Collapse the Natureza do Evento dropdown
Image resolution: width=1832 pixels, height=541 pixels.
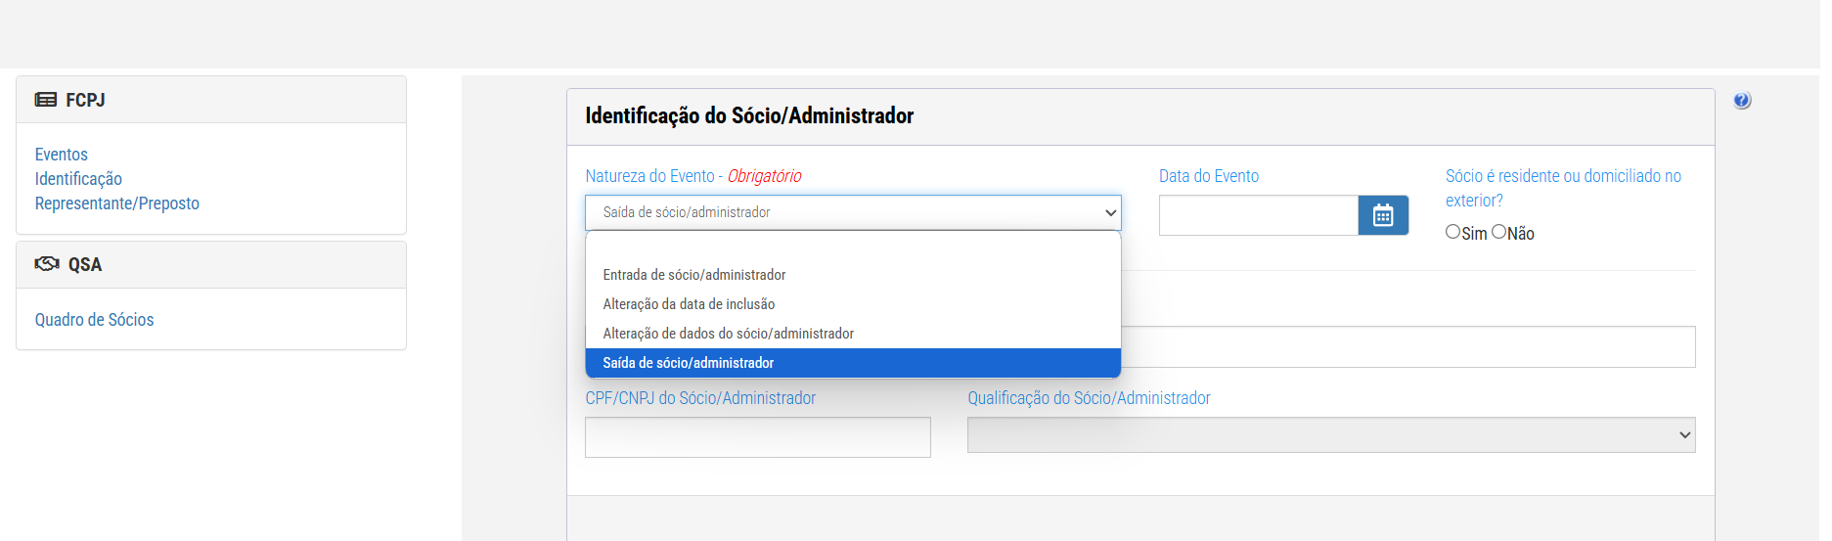[853, 212]
